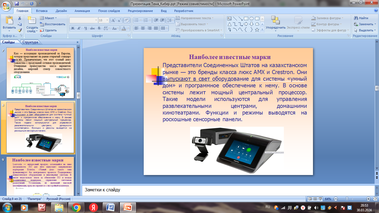Open the font size dropdown showing 18
Viewport: 379px width, 213px height.
coord(104,20)
